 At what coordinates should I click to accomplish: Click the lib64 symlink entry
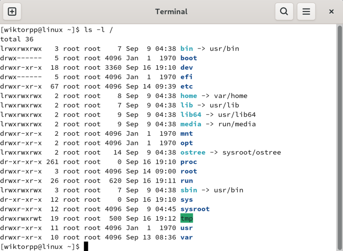191,114
